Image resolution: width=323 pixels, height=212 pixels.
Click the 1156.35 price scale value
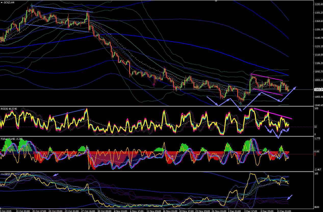[x=318, y=30]
